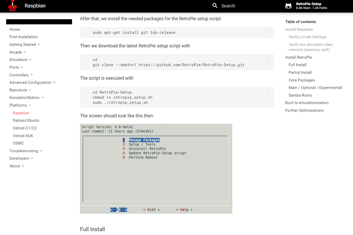This screenshot has height=235, width=353.
Task: Copy the apt-get install command
Action: pos(268,32)
